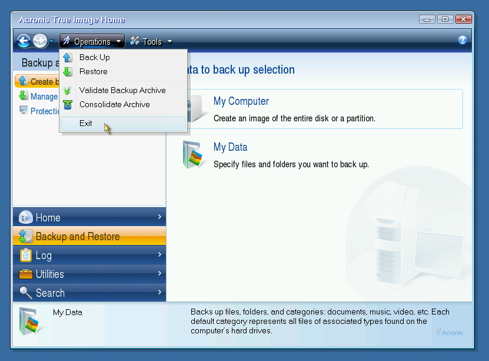Image resolution: width=489 pixels, height=361 pixels.
Task: Select the My Data backup link
Action: coord(230,147)
